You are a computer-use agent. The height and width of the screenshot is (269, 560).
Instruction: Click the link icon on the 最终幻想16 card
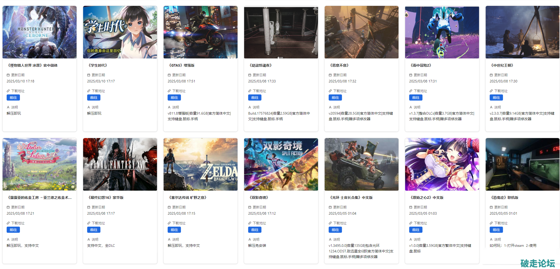(x=89, y=223)
